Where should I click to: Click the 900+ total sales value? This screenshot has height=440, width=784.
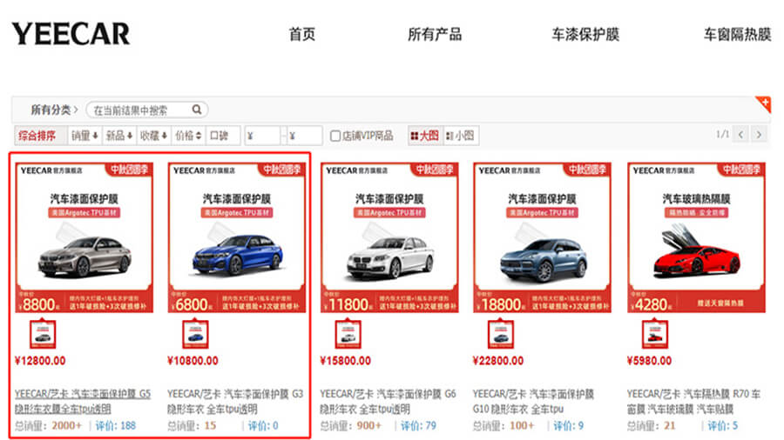[x=369, y=425]
